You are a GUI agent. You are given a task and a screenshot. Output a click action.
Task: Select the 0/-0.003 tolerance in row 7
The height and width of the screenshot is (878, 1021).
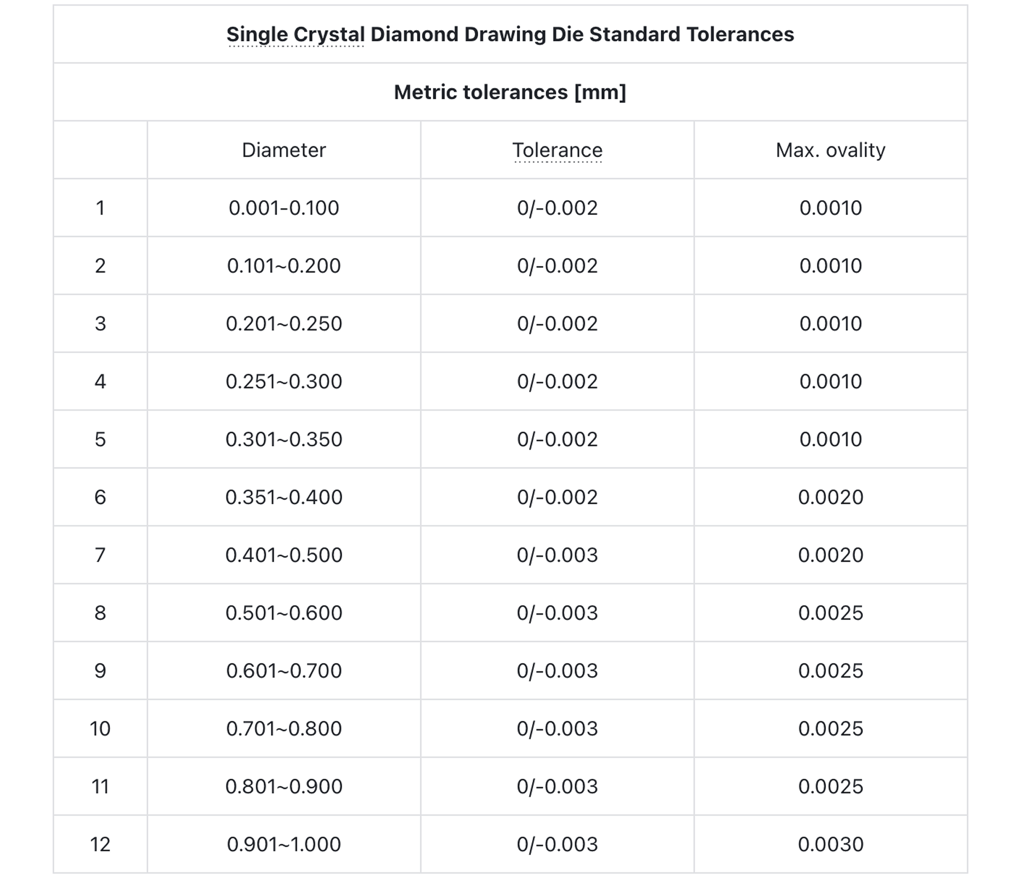(x=557, y=555)
